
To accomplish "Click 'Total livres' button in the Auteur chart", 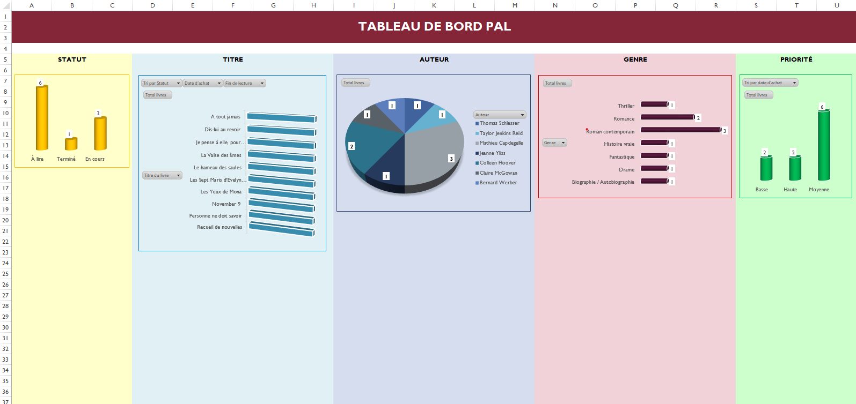I will pos(355,83).
